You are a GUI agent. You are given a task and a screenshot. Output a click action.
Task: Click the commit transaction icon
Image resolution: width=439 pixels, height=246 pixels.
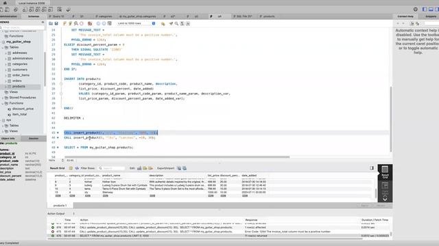tap(98, 24)
